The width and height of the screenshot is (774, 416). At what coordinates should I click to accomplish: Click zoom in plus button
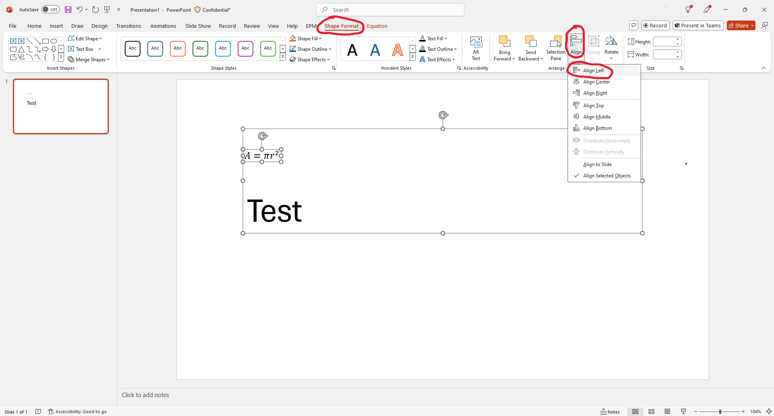(x=743, y=412)
